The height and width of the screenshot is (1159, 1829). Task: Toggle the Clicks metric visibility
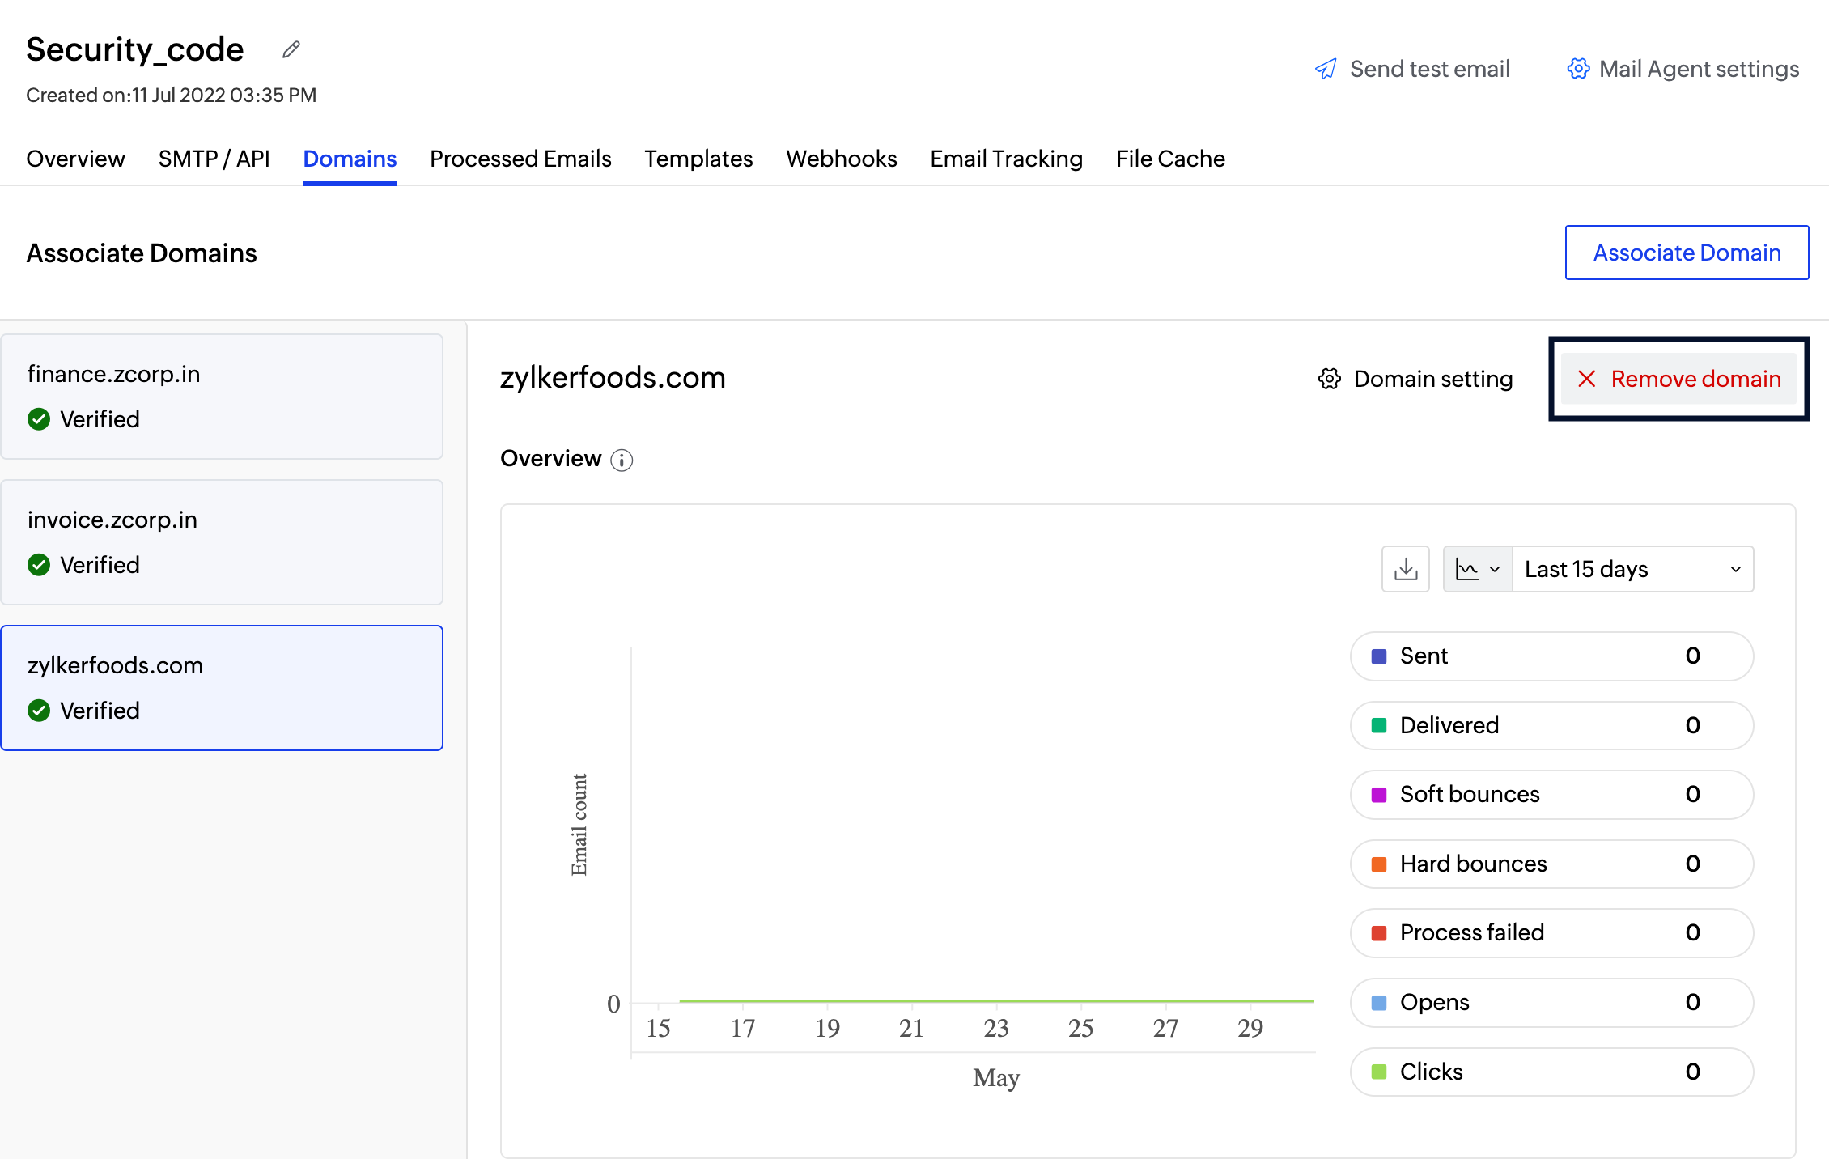(1550, 1072)
